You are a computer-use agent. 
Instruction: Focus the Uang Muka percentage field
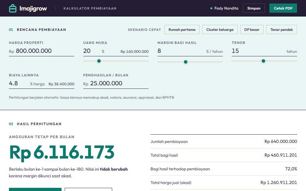(91, 51)
